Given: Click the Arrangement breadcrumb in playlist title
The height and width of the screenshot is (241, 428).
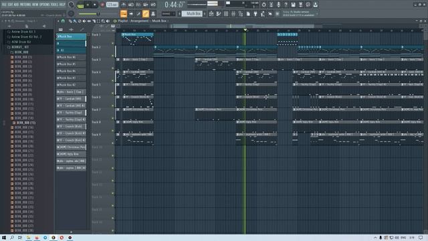Looking at the screenshot, I should [139, 21].
